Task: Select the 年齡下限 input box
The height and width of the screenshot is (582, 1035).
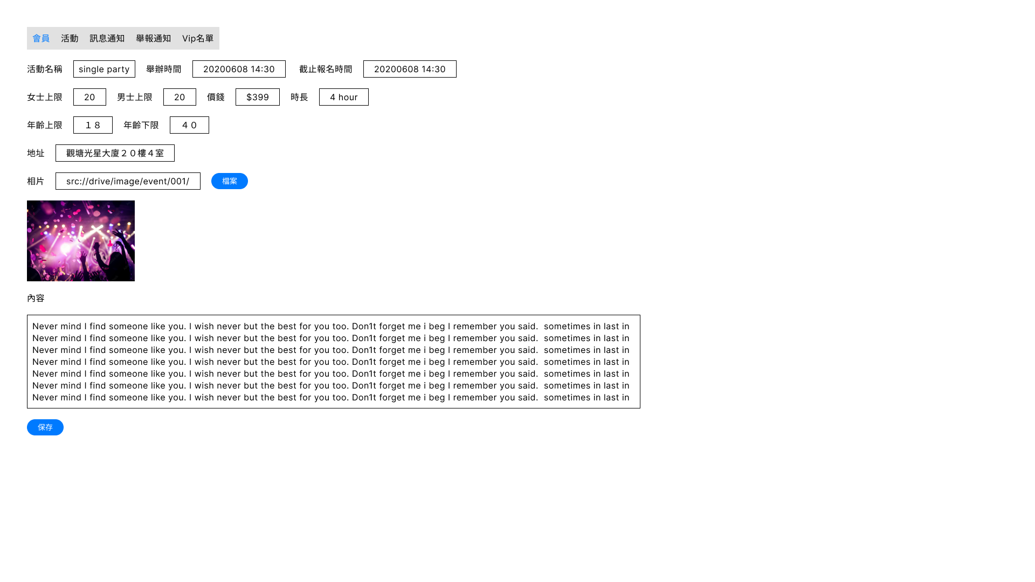Action: click(189, 125)
